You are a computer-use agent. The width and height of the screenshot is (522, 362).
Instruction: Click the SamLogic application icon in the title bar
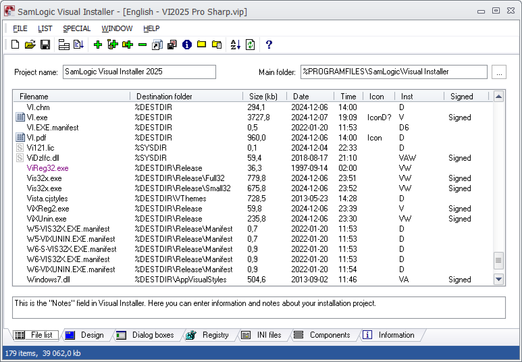[9, 11]
